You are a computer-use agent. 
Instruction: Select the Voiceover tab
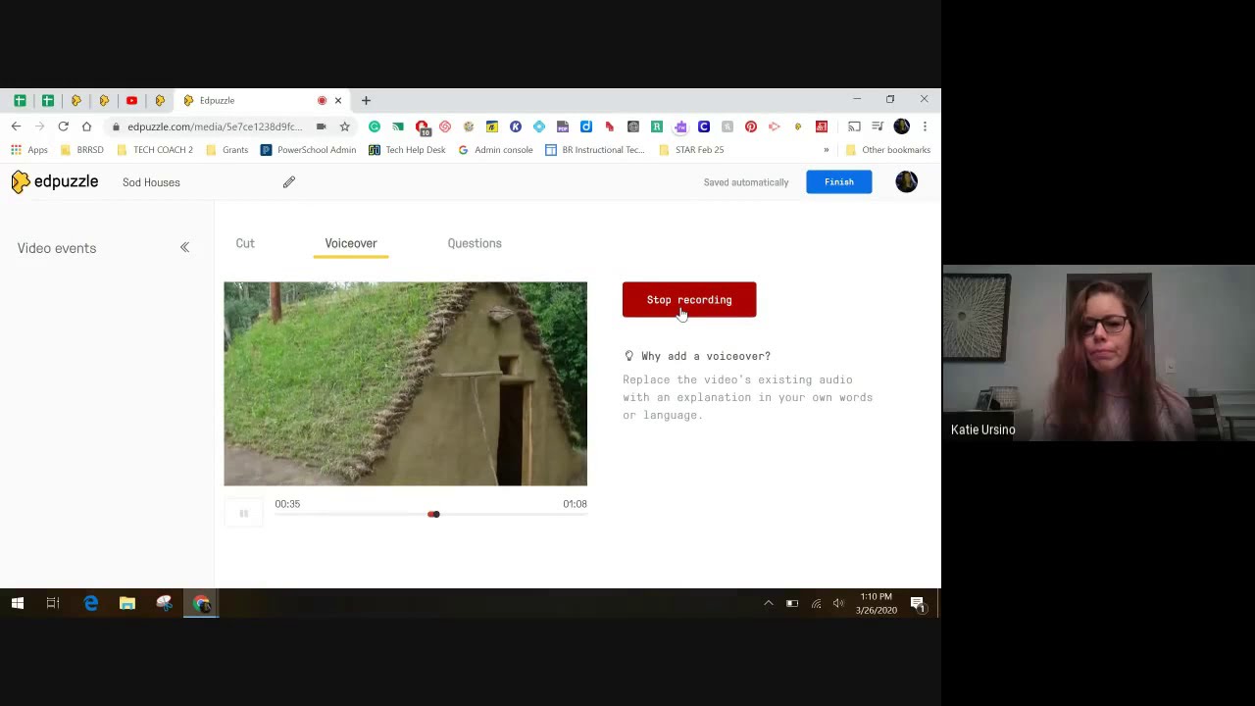click(x=351, y=243)
